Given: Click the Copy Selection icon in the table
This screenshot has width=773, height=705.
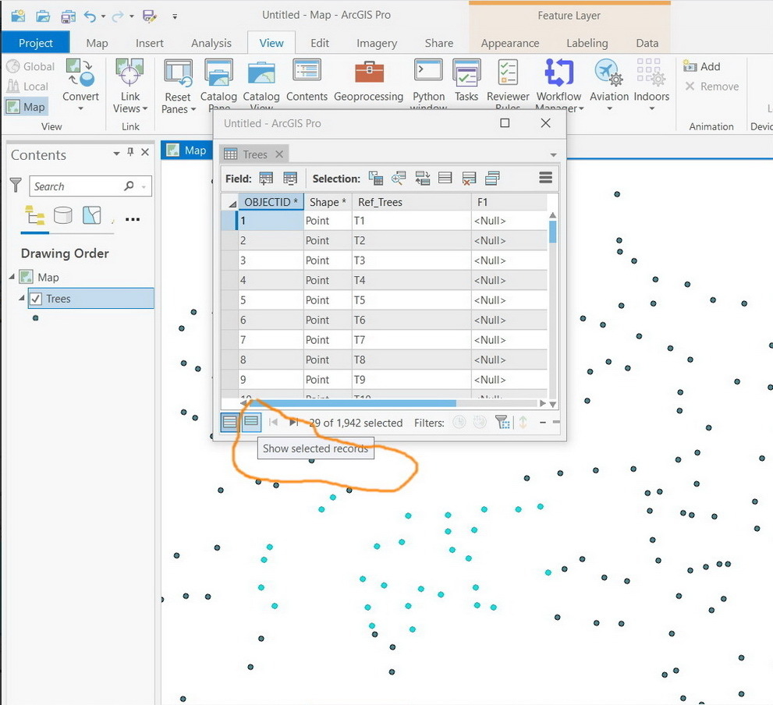Looking at the screenshot, I should pos(492,179).
